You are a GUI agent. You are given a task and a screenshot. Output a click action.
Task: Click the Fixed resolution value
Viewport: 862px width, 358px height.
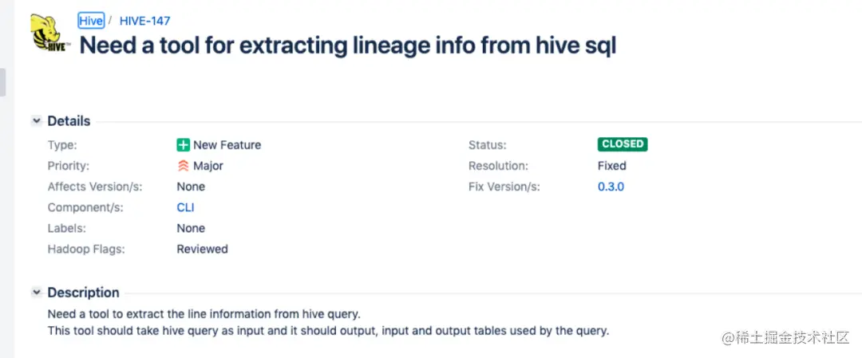tap(612, 166)
